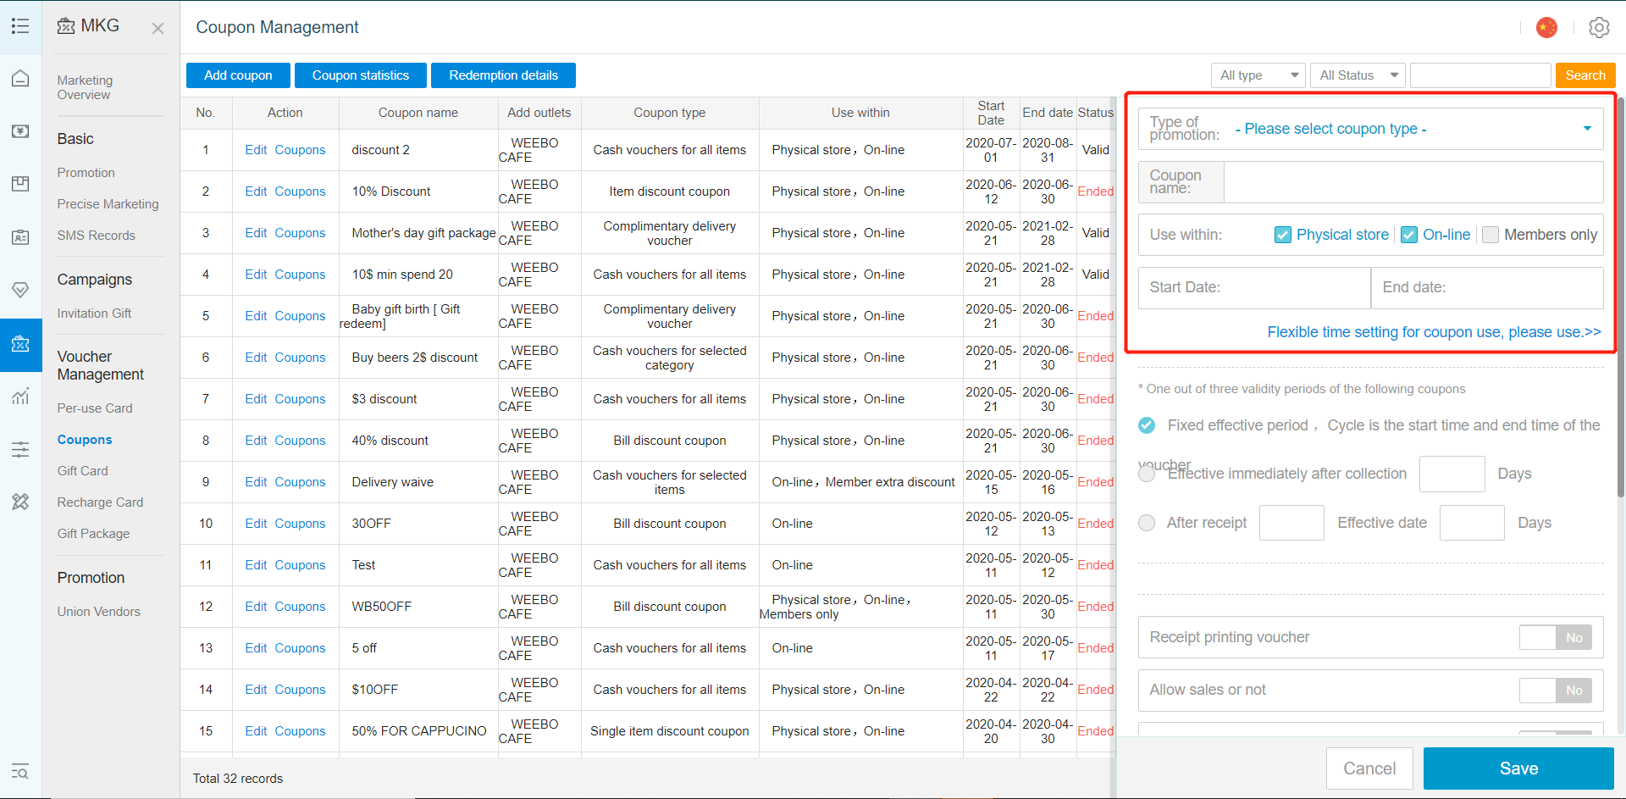The image size is (1626, 799).
Task: Select the active voucher marketing icon in left rail
Action: [x=20, y=344]
